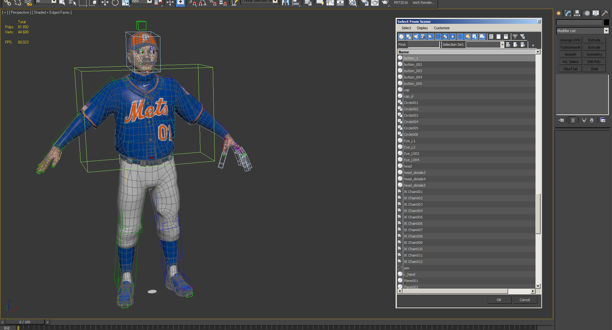Open the Modify tab in command panel
The width and height of the screenshot is (612, 330).
pyautogui.click(x=568, y=13)
